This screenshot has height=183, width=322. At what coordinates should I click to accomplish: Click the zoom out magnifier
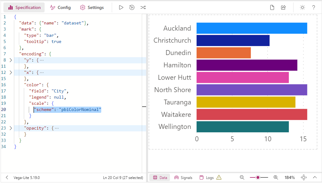click(242, 177)
